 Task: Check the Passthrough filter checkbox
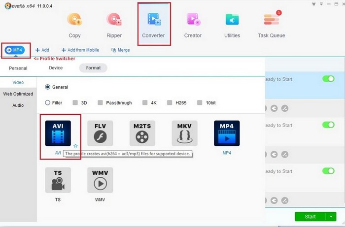100,102
